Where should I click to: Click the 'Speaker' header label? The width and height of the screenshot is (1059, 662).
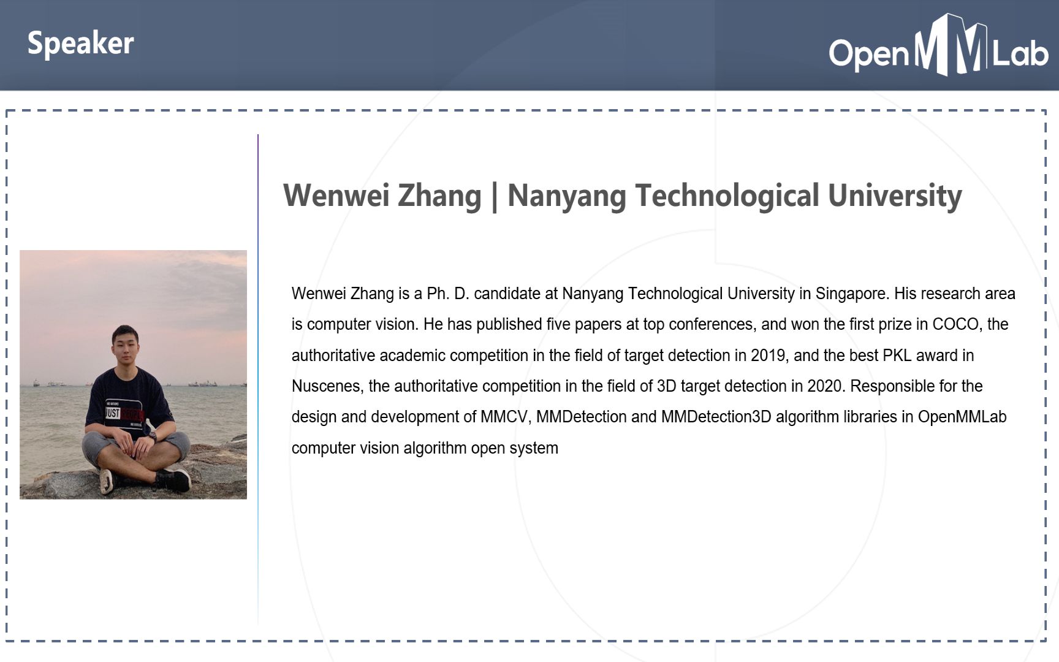coord(81,43)
